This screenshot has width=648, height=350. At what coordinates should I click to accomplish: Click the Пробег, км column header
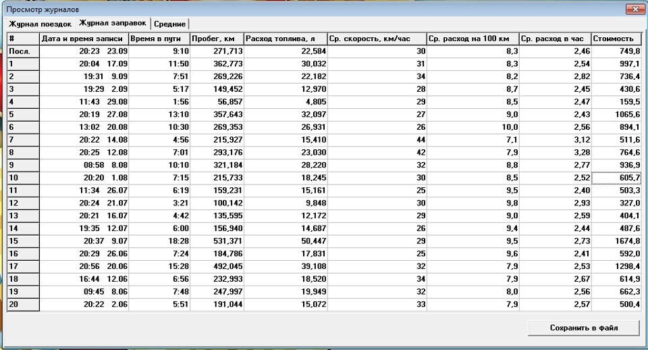coord(217,39)
